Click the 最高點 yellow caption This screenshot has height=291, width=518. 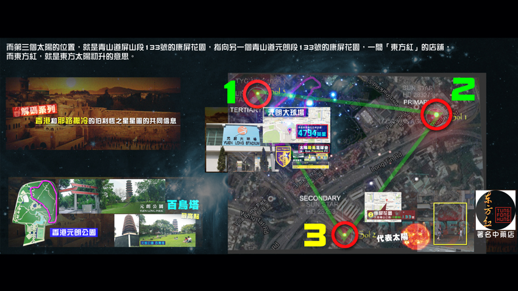pos(190,216)
